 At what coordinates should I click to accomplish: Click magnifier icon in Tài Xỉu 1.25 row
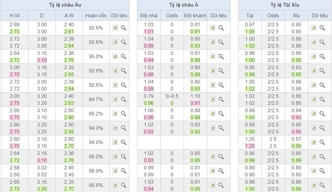click(322, 142)
